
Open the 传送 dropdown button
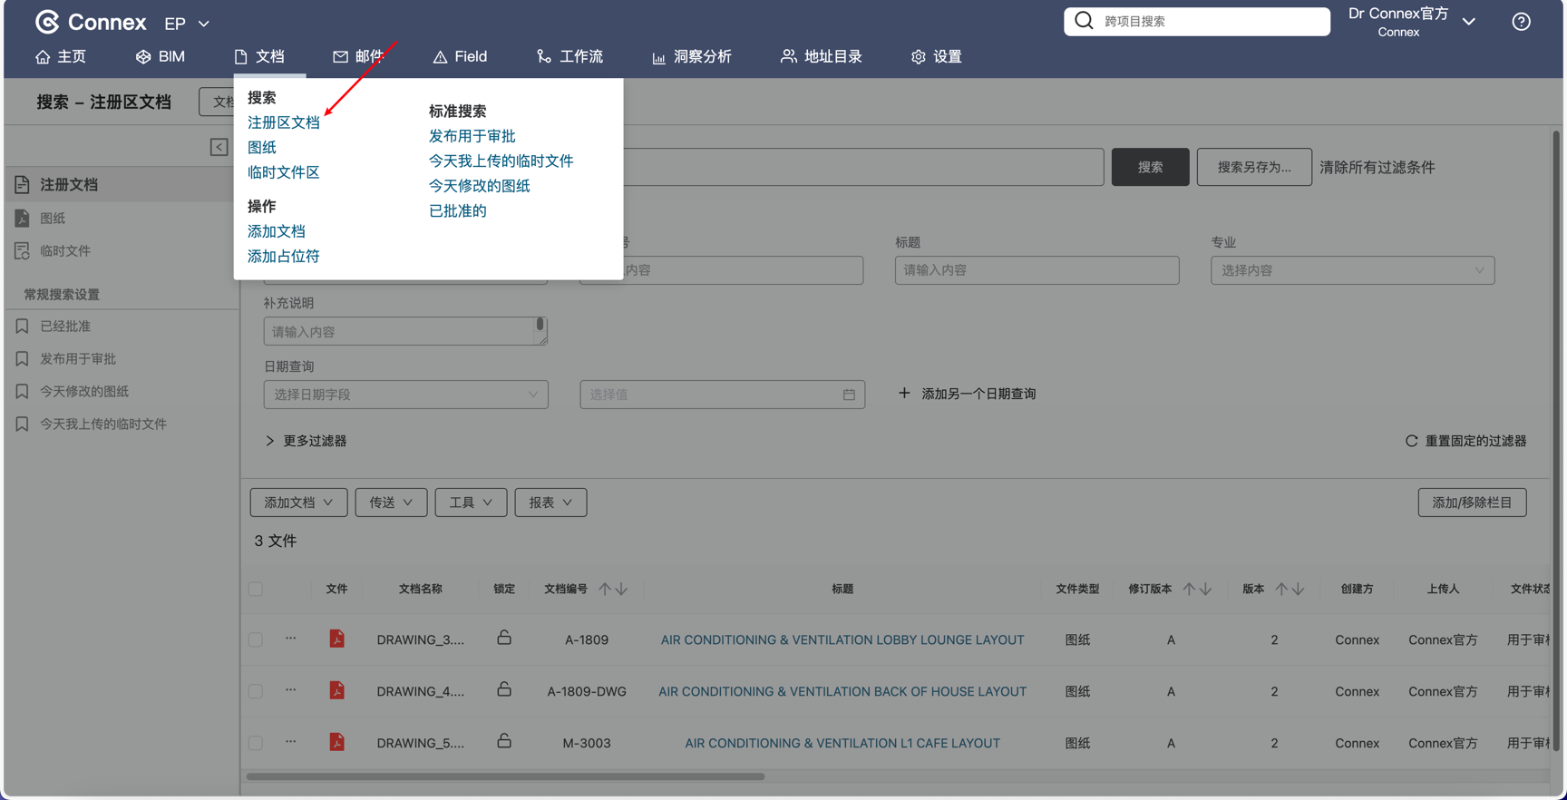[391, 502]
